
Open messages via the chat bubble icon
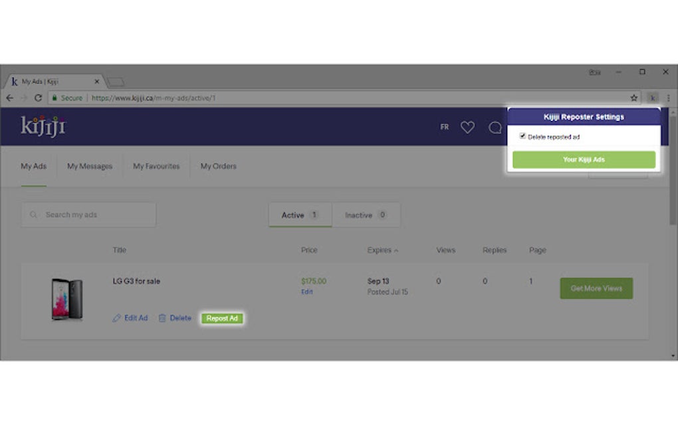495,127
